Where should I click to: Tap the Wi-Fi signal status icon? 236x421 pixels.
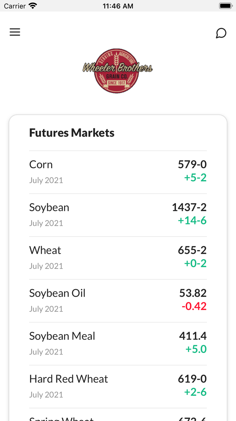point(33,6)
